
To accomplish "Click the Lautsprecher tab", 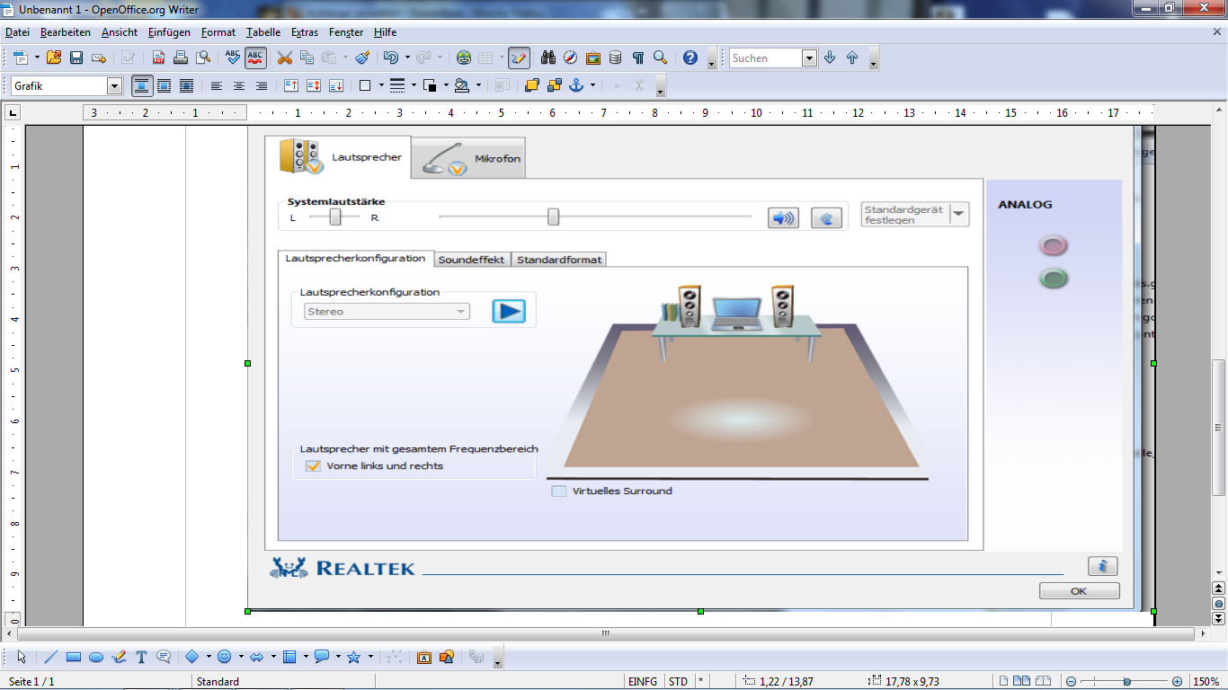I will (338, 157).
